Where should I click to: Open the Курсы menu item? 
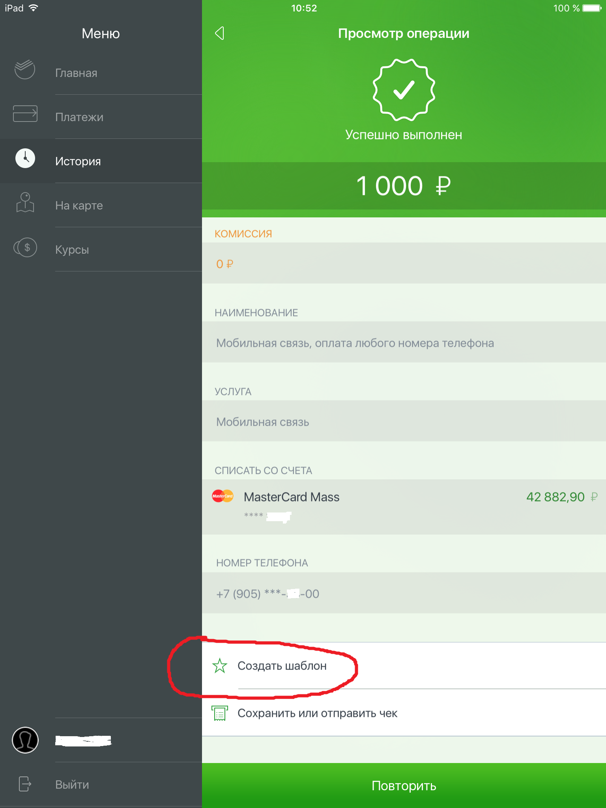101,249
